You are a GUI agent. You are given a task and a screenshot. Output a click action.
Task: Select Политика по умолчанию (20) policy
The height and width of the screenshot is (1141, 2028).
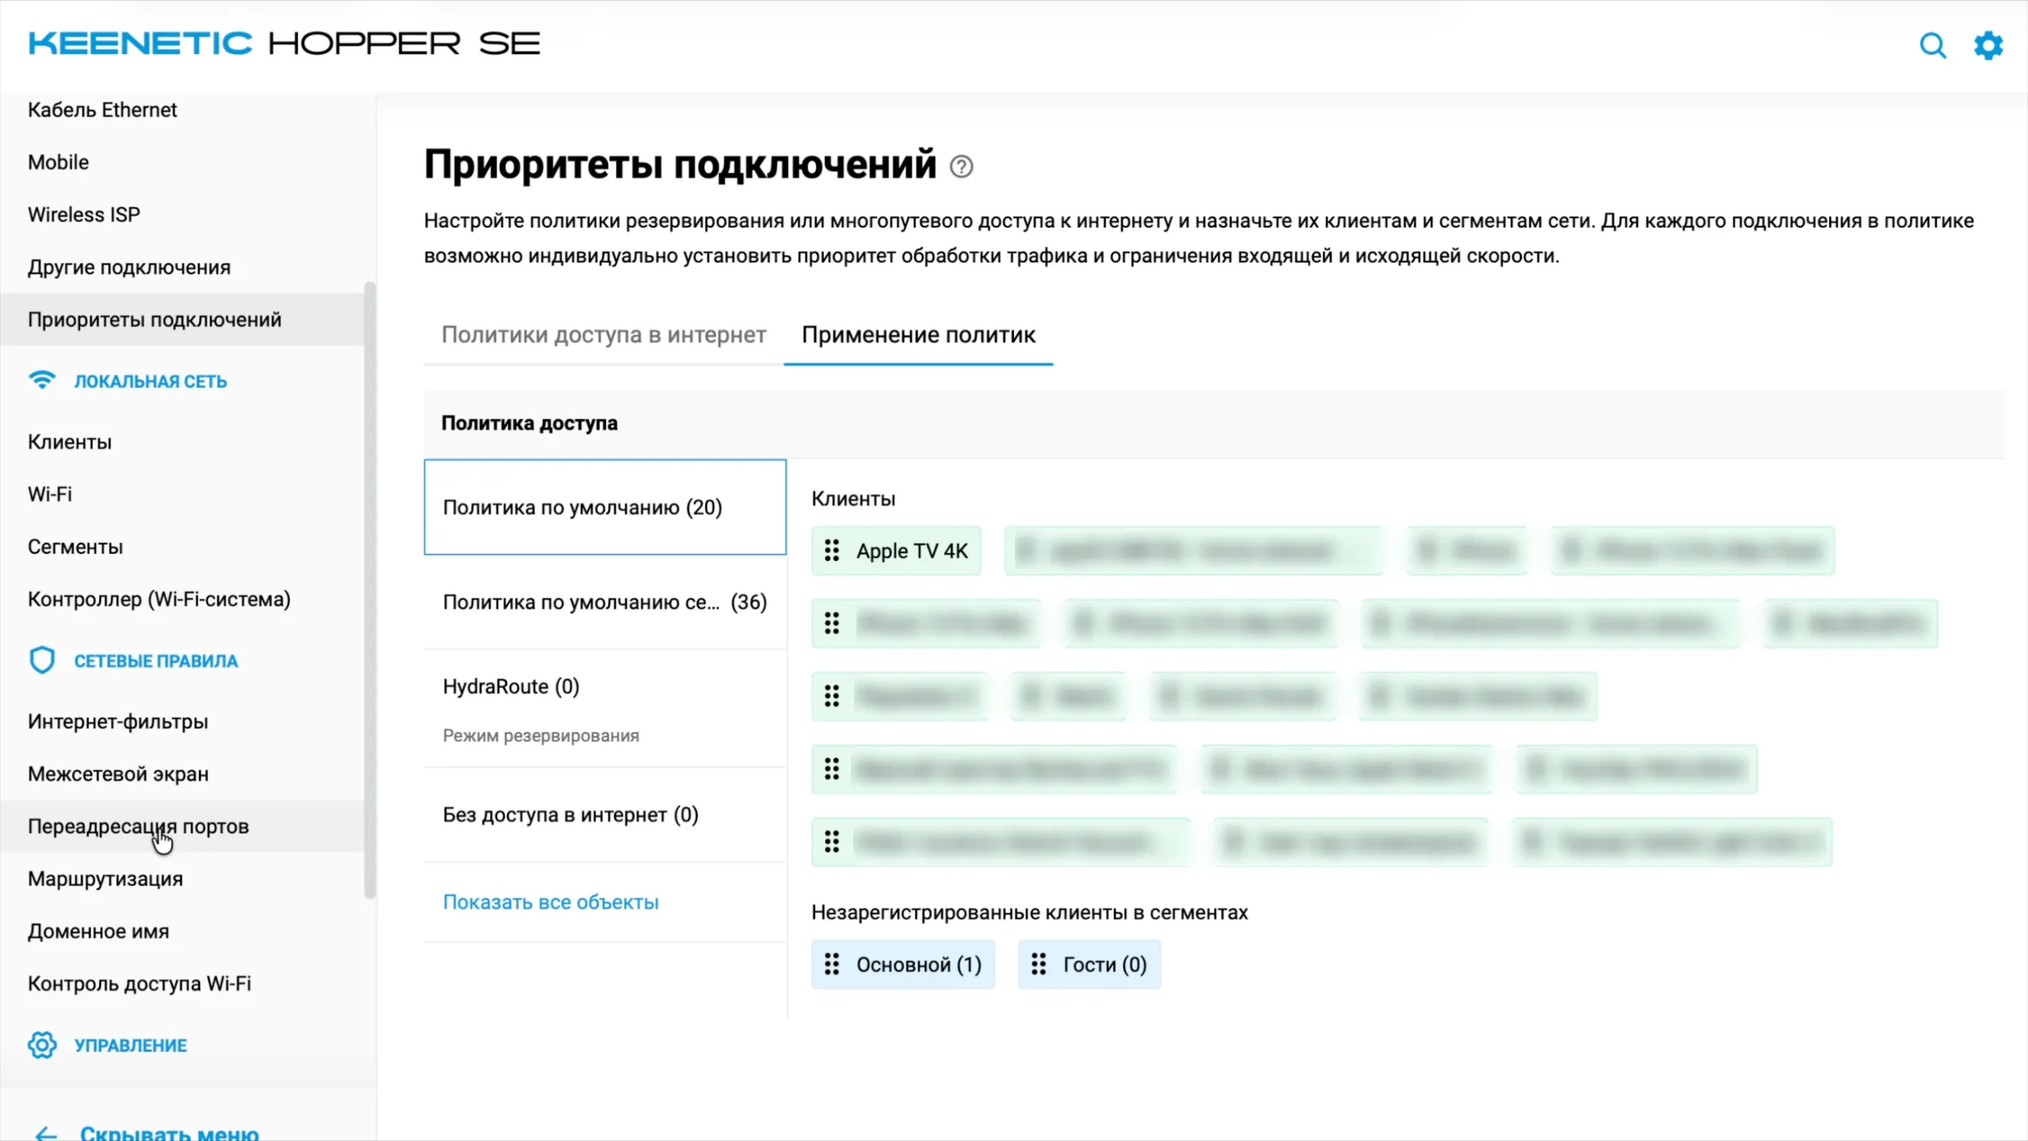point(605,507)
